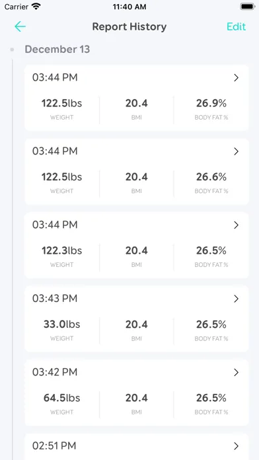Tap the December 13 date header
This screenshot has width=259, height=460.
(57, 50)
